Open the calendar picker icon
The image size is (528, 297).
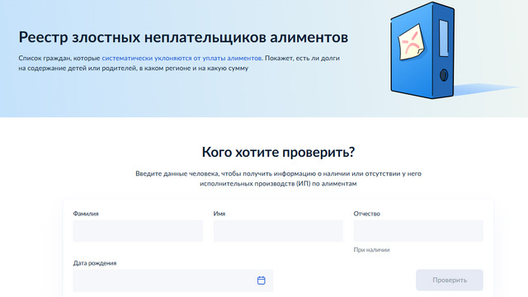262,280
